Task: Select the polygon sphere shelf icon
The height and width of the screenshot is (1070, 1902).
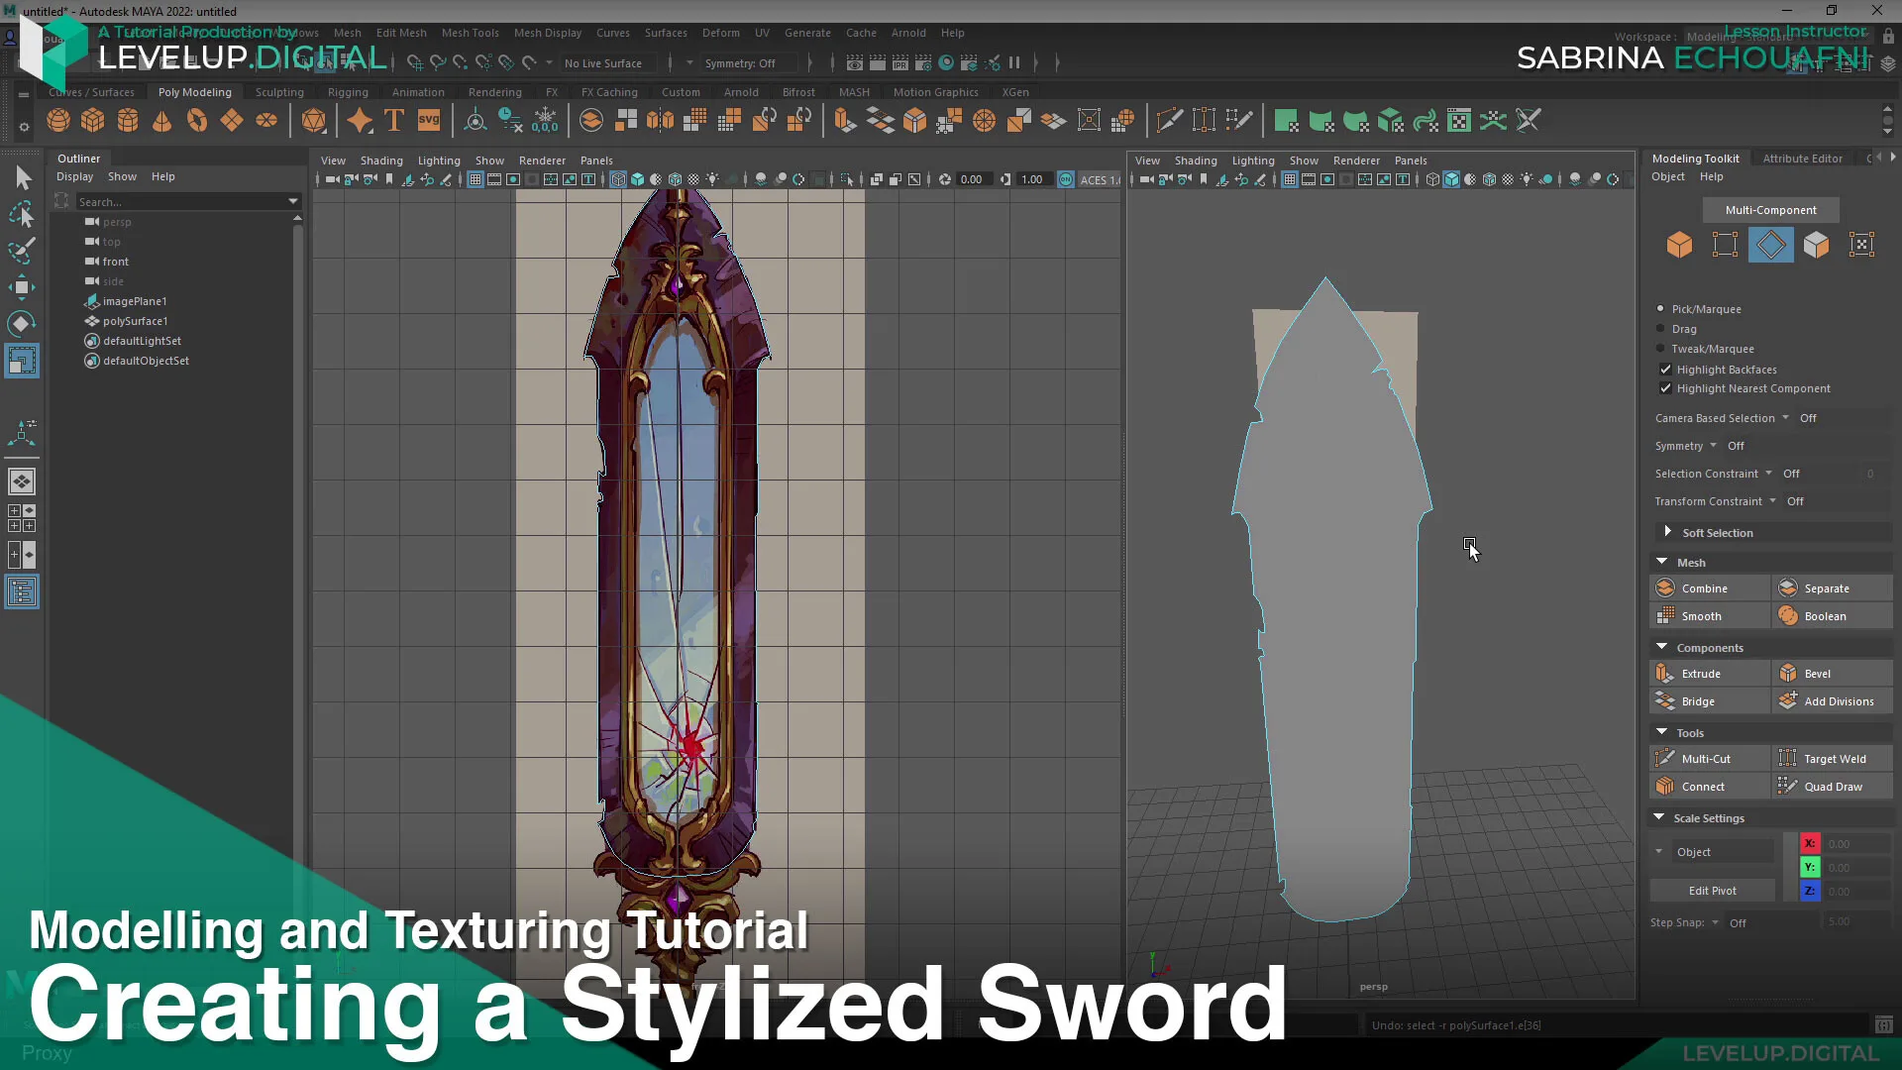Action: (x=57, y=120)
